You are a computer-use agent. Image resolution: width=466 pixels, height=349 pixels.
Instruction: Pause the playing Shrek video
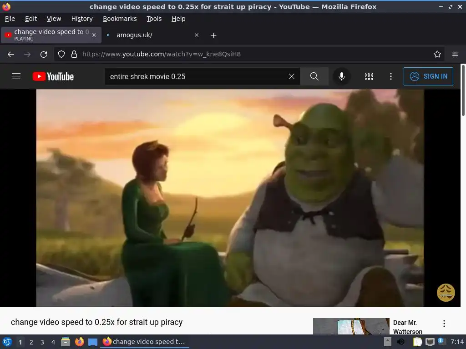230,198
